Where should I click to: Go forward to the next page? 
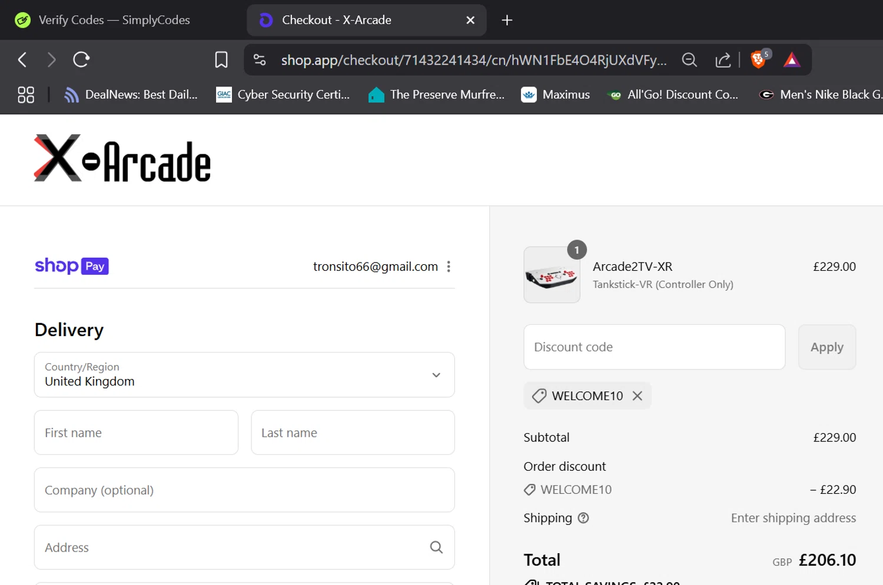51,59
